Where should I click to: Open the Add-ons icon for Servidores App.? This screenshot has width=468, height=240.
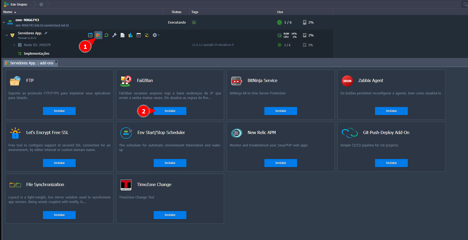[98, 35]
